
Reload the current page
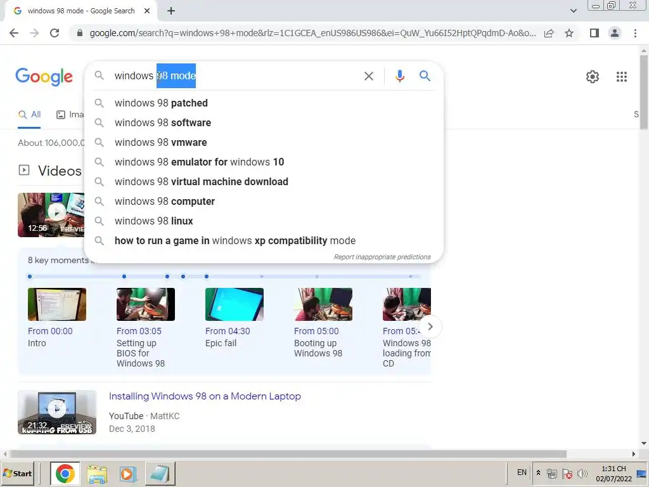point(55,33)
